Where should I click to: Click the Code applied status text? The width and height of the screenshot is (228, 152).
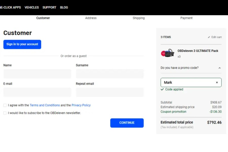pos(174,89)
